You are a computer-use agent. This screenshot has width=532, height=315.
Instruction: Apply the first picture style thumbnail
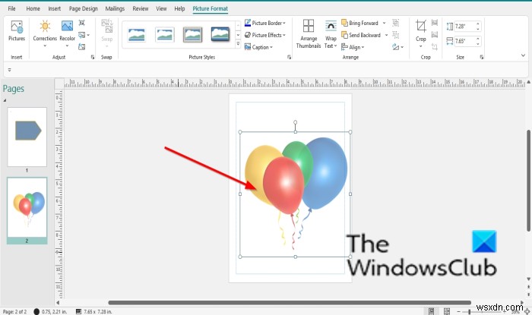tap(136, 35)
